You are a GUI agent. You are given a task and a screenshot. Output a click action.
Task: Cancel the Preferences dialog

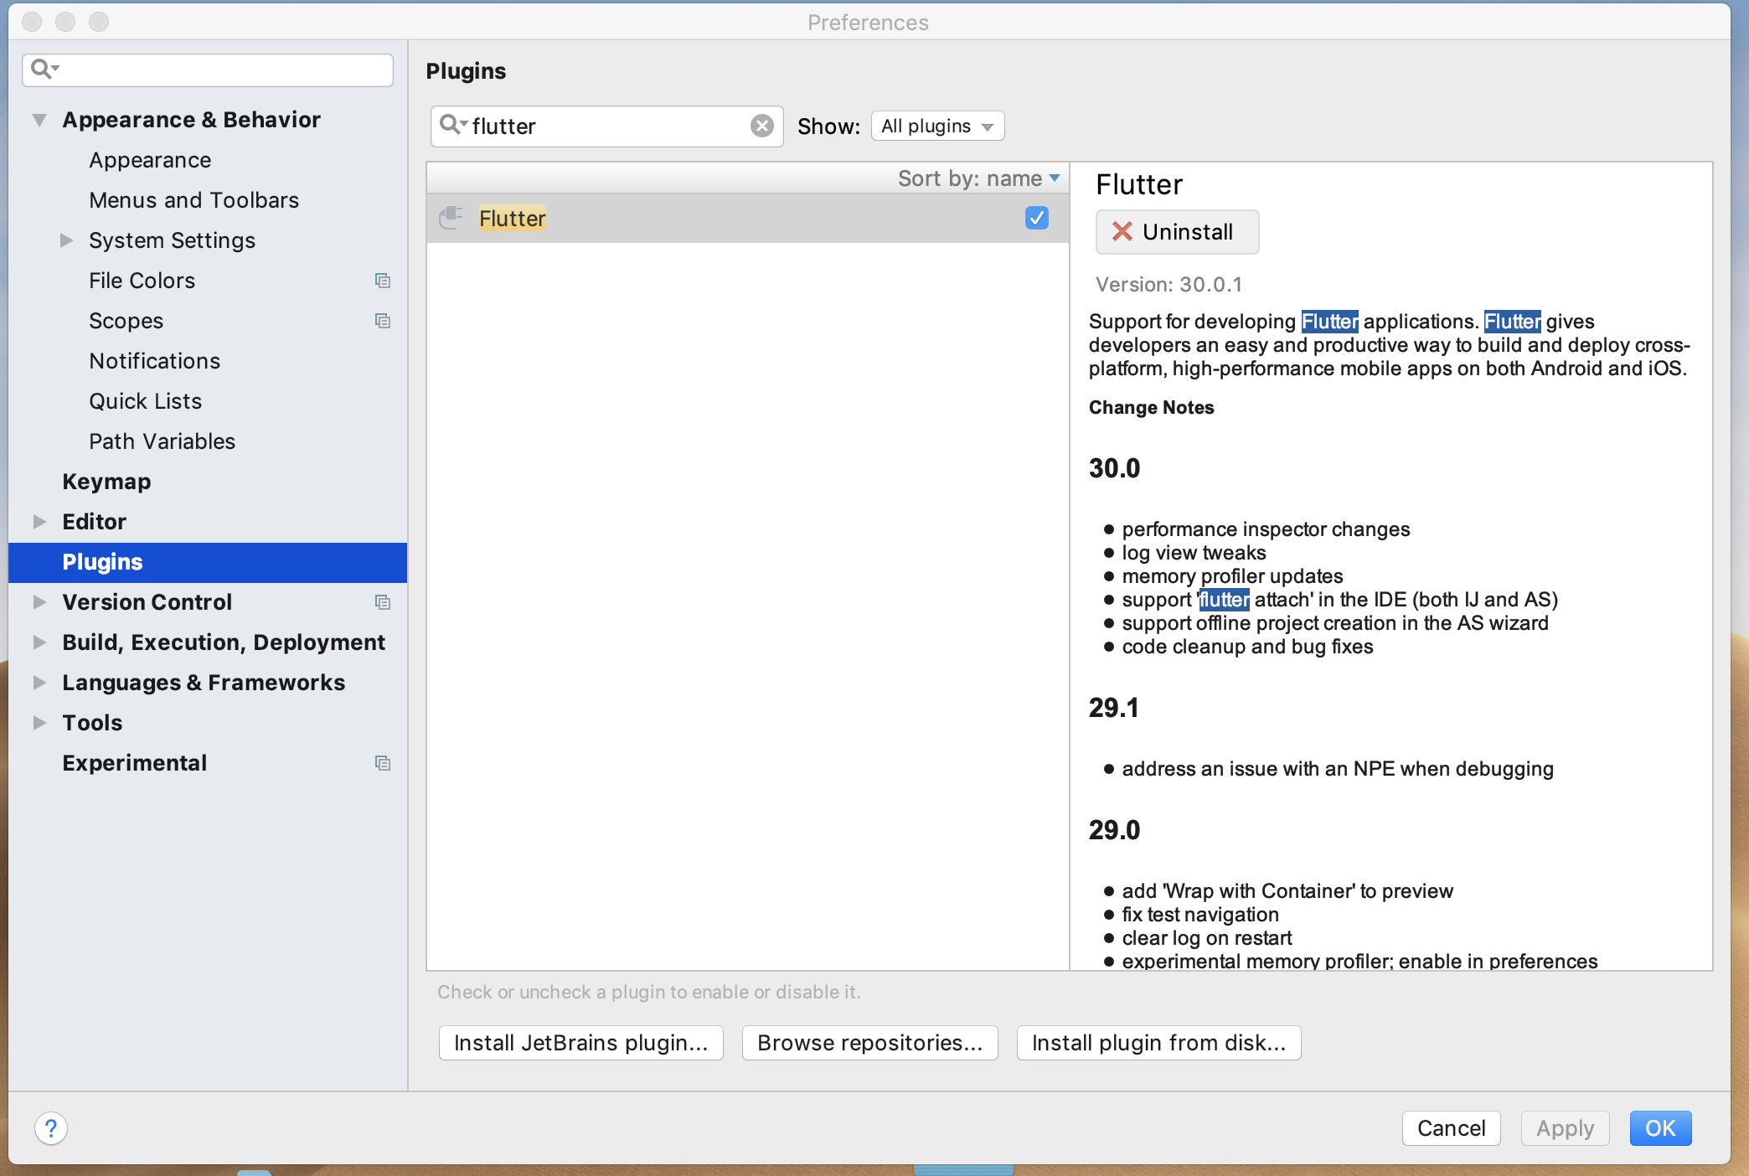(1451, 1128)
